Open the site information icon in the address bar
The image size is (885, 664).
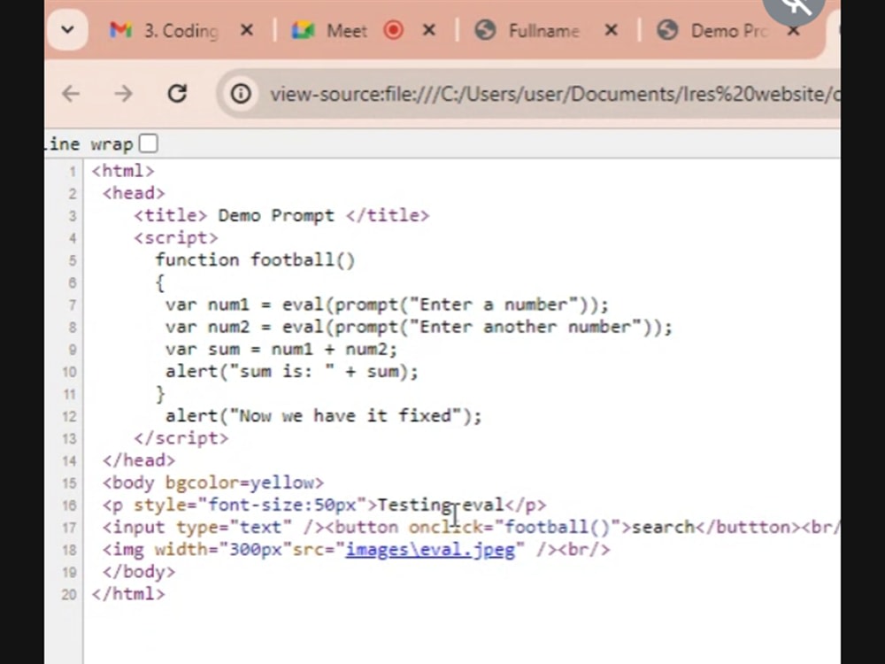[241, 93]
